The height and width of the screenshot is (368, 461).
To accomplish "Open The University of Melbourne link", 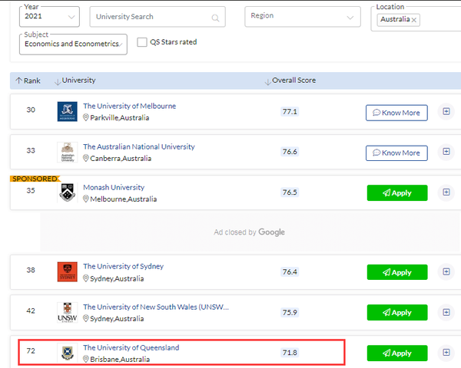I will [x=129, y=106].
